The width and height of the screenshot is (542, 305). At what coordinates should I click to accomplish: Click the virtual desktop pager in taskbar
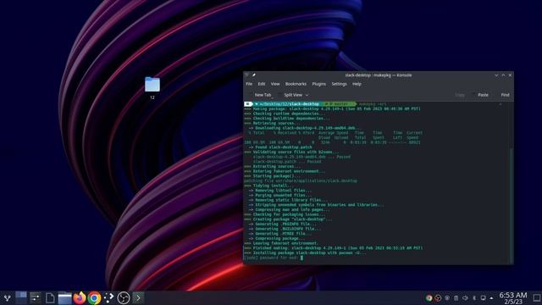coord(21,297)
